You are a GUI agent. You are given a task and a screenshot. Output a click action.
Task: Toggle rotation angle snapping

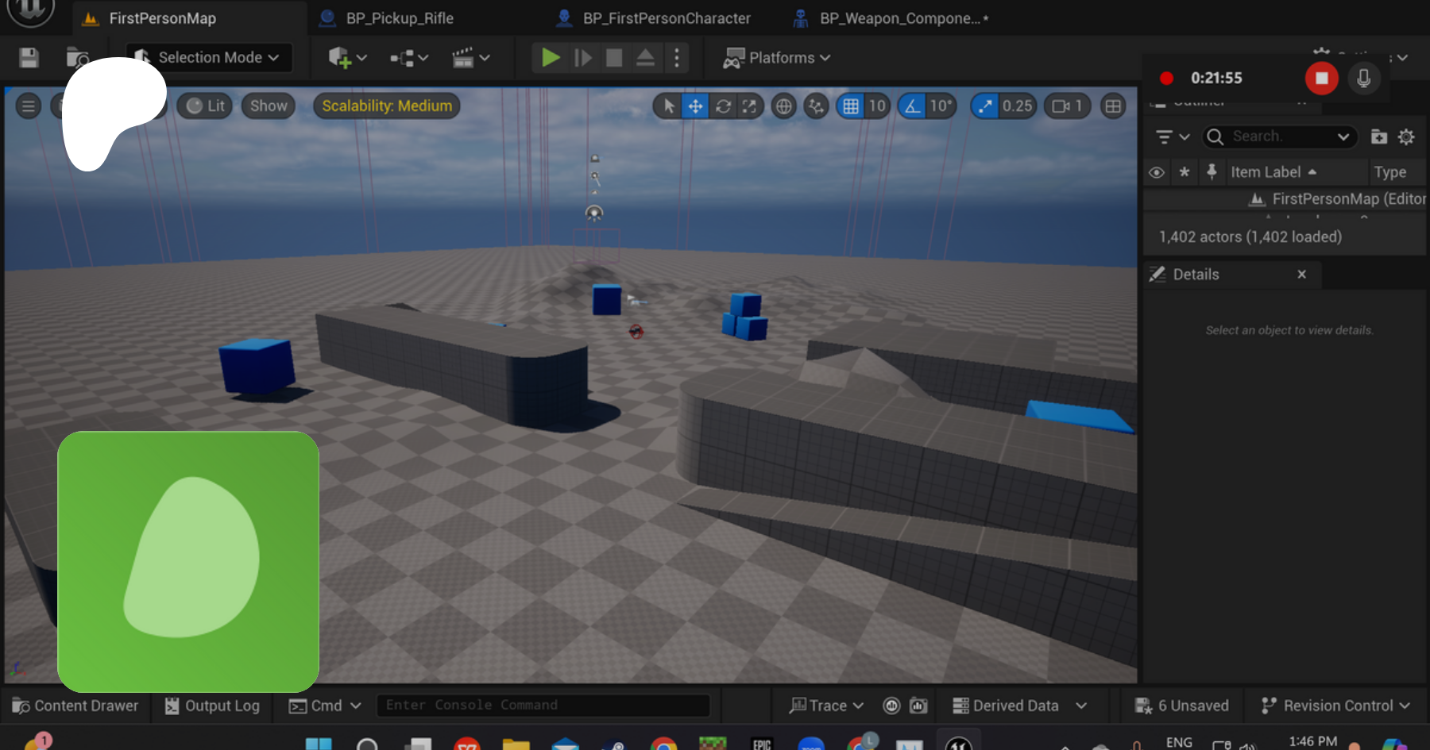click(x=913, y=106)
